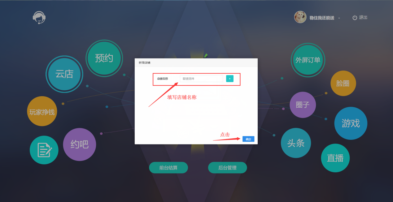Open the 外屏订单 circle
This screenshot has height=202, width=393.
click(308, 60)
